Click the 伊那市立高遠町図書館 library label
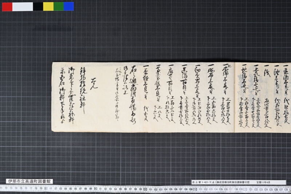The height and width of the screenshot is (194, 291). tap(29, 181)
